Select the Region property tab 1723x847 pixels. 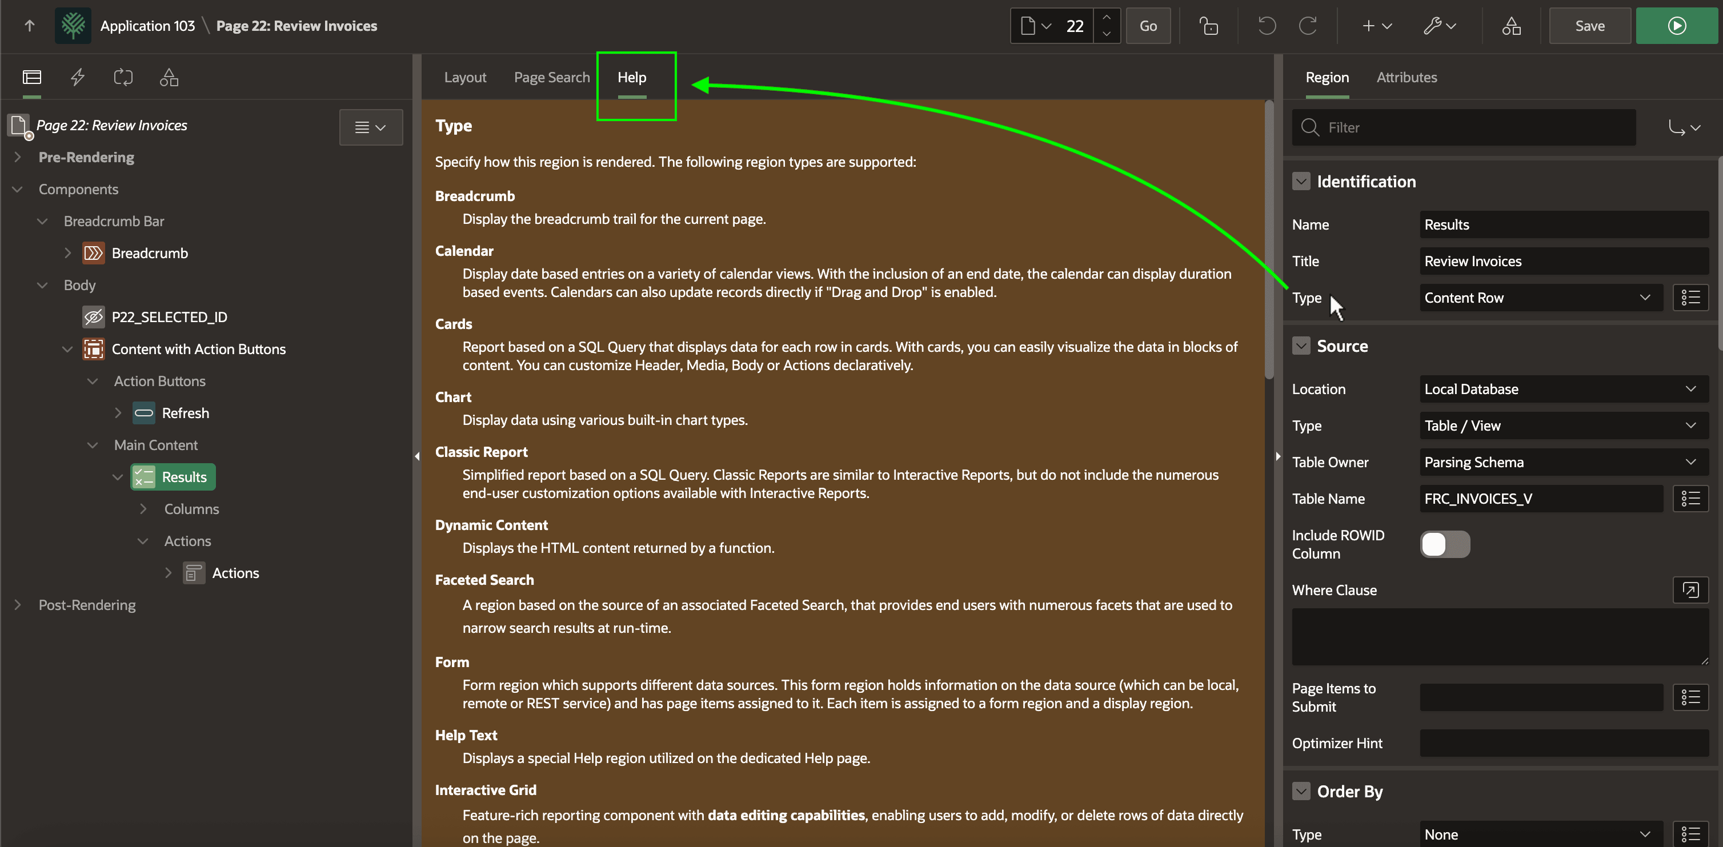(x=1327, y=78)
